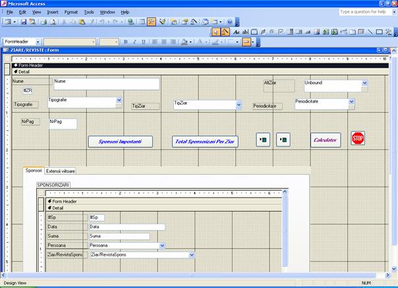The image size is (398, 288).
Task: Click the Calculator button
Action: (326, 140)
